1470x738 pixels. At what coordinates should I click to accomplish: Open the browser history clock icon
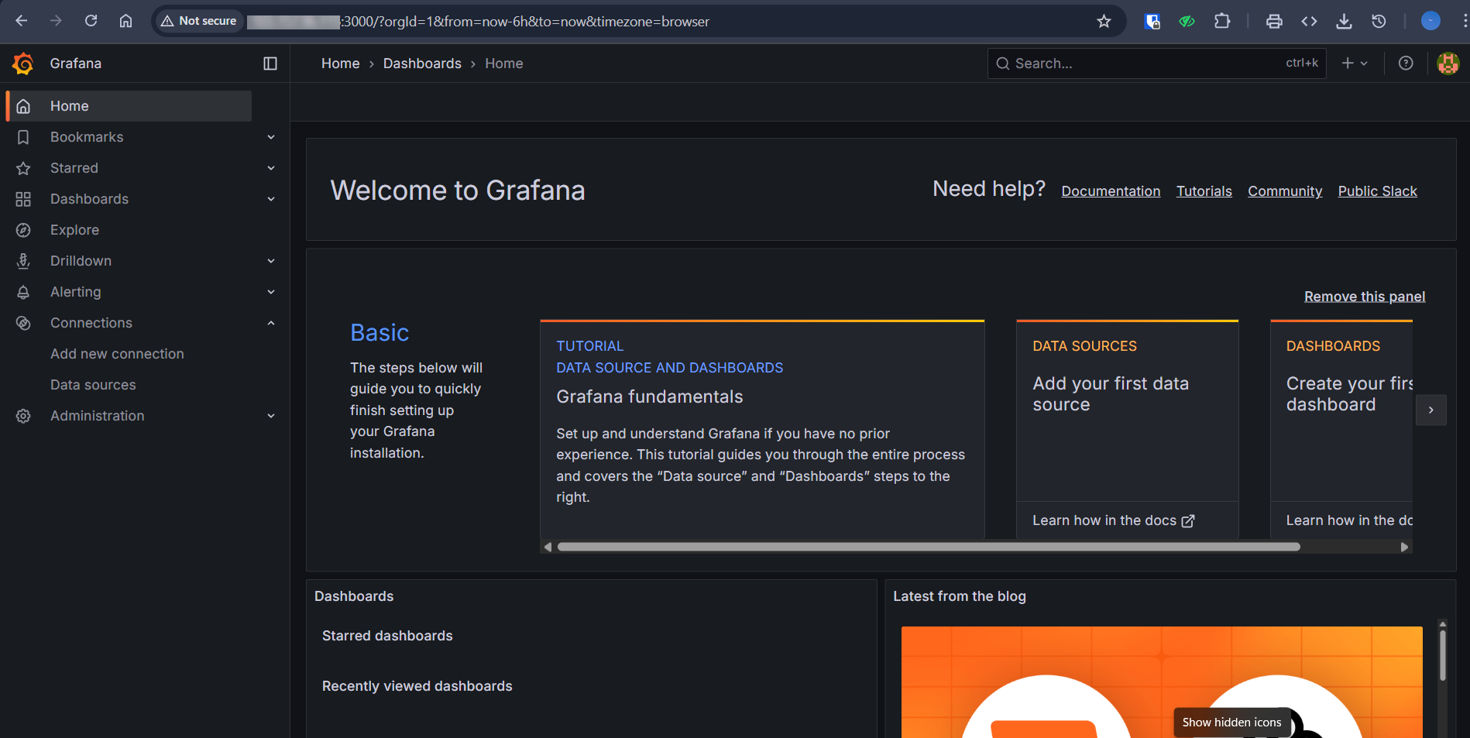click(x=1379, y=22)
